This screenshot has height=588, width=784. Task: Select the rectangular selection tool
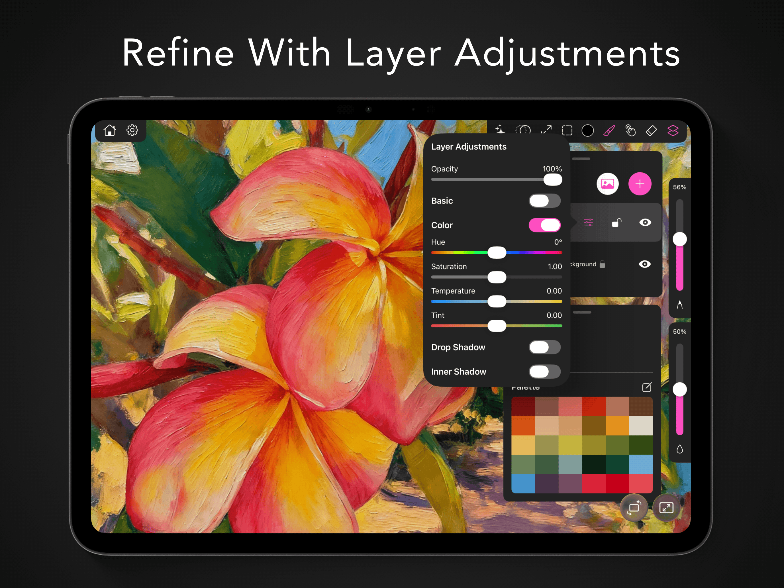(x=567, y=131)
